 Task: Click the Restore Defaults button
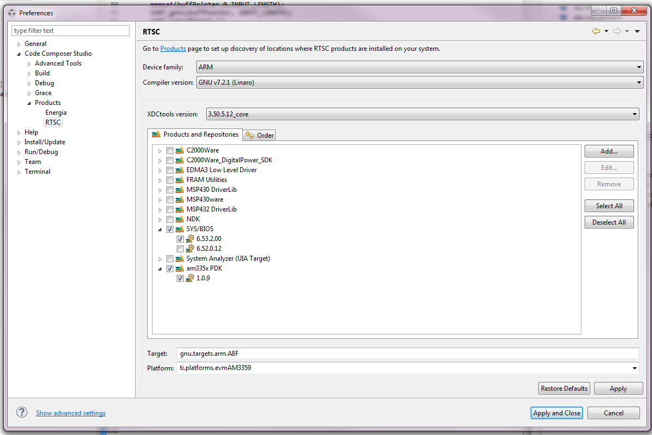564,389
